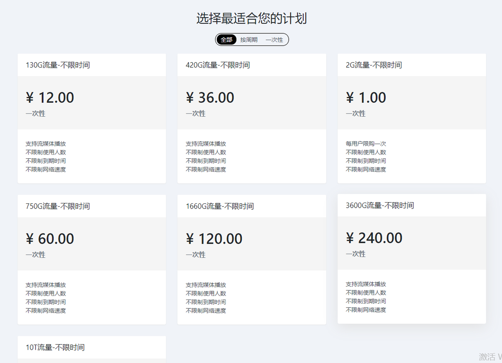Open the 10T流量-不限时间 plan title
502x363 pixels.
[55, 348]
